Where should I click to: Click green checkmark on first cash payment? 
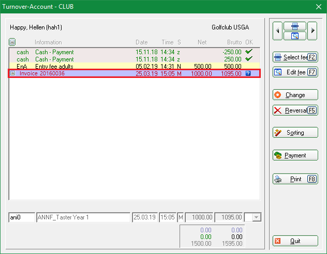[249, 52]
